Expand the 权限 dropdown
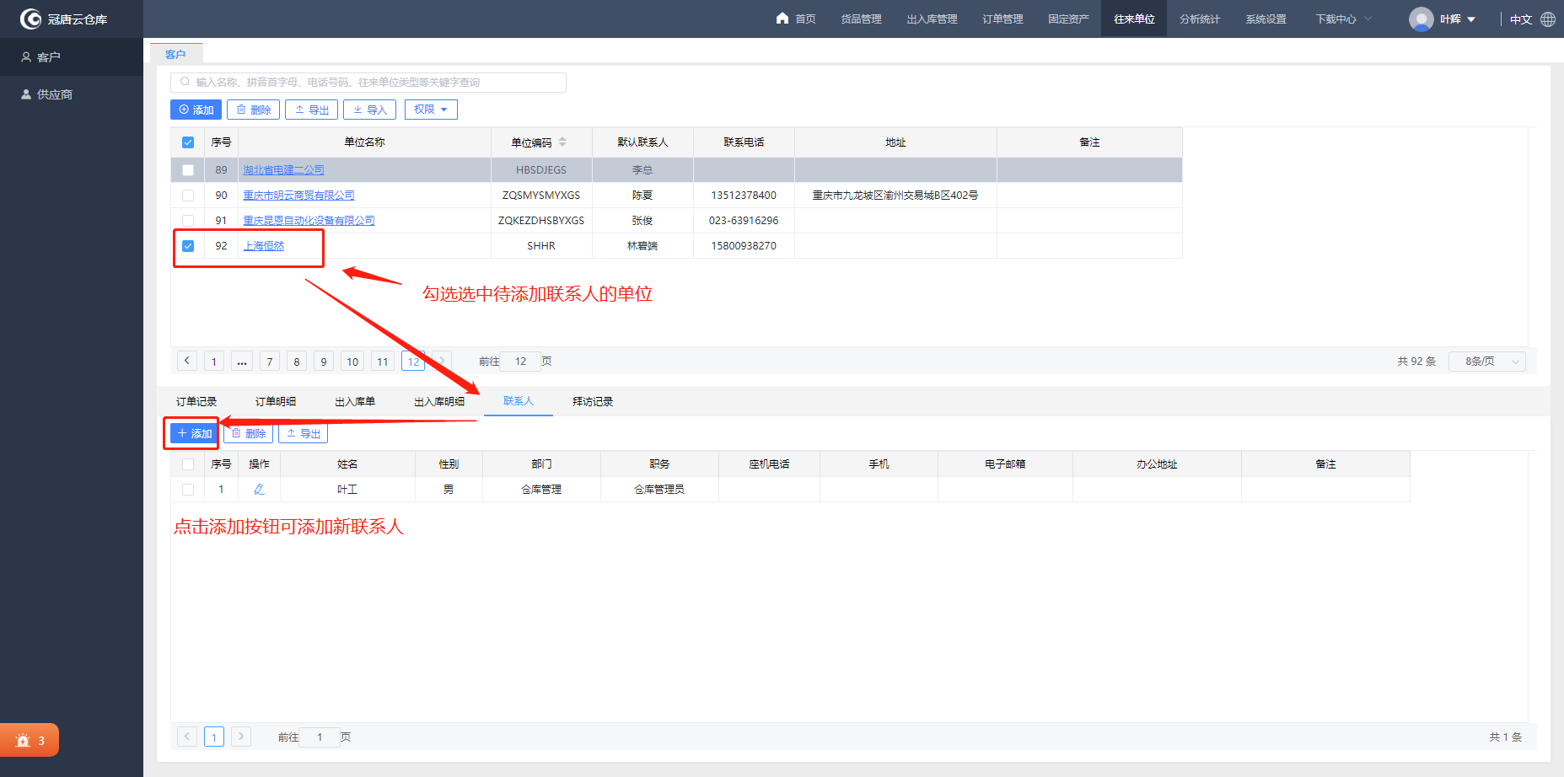 tap(431, 110)
